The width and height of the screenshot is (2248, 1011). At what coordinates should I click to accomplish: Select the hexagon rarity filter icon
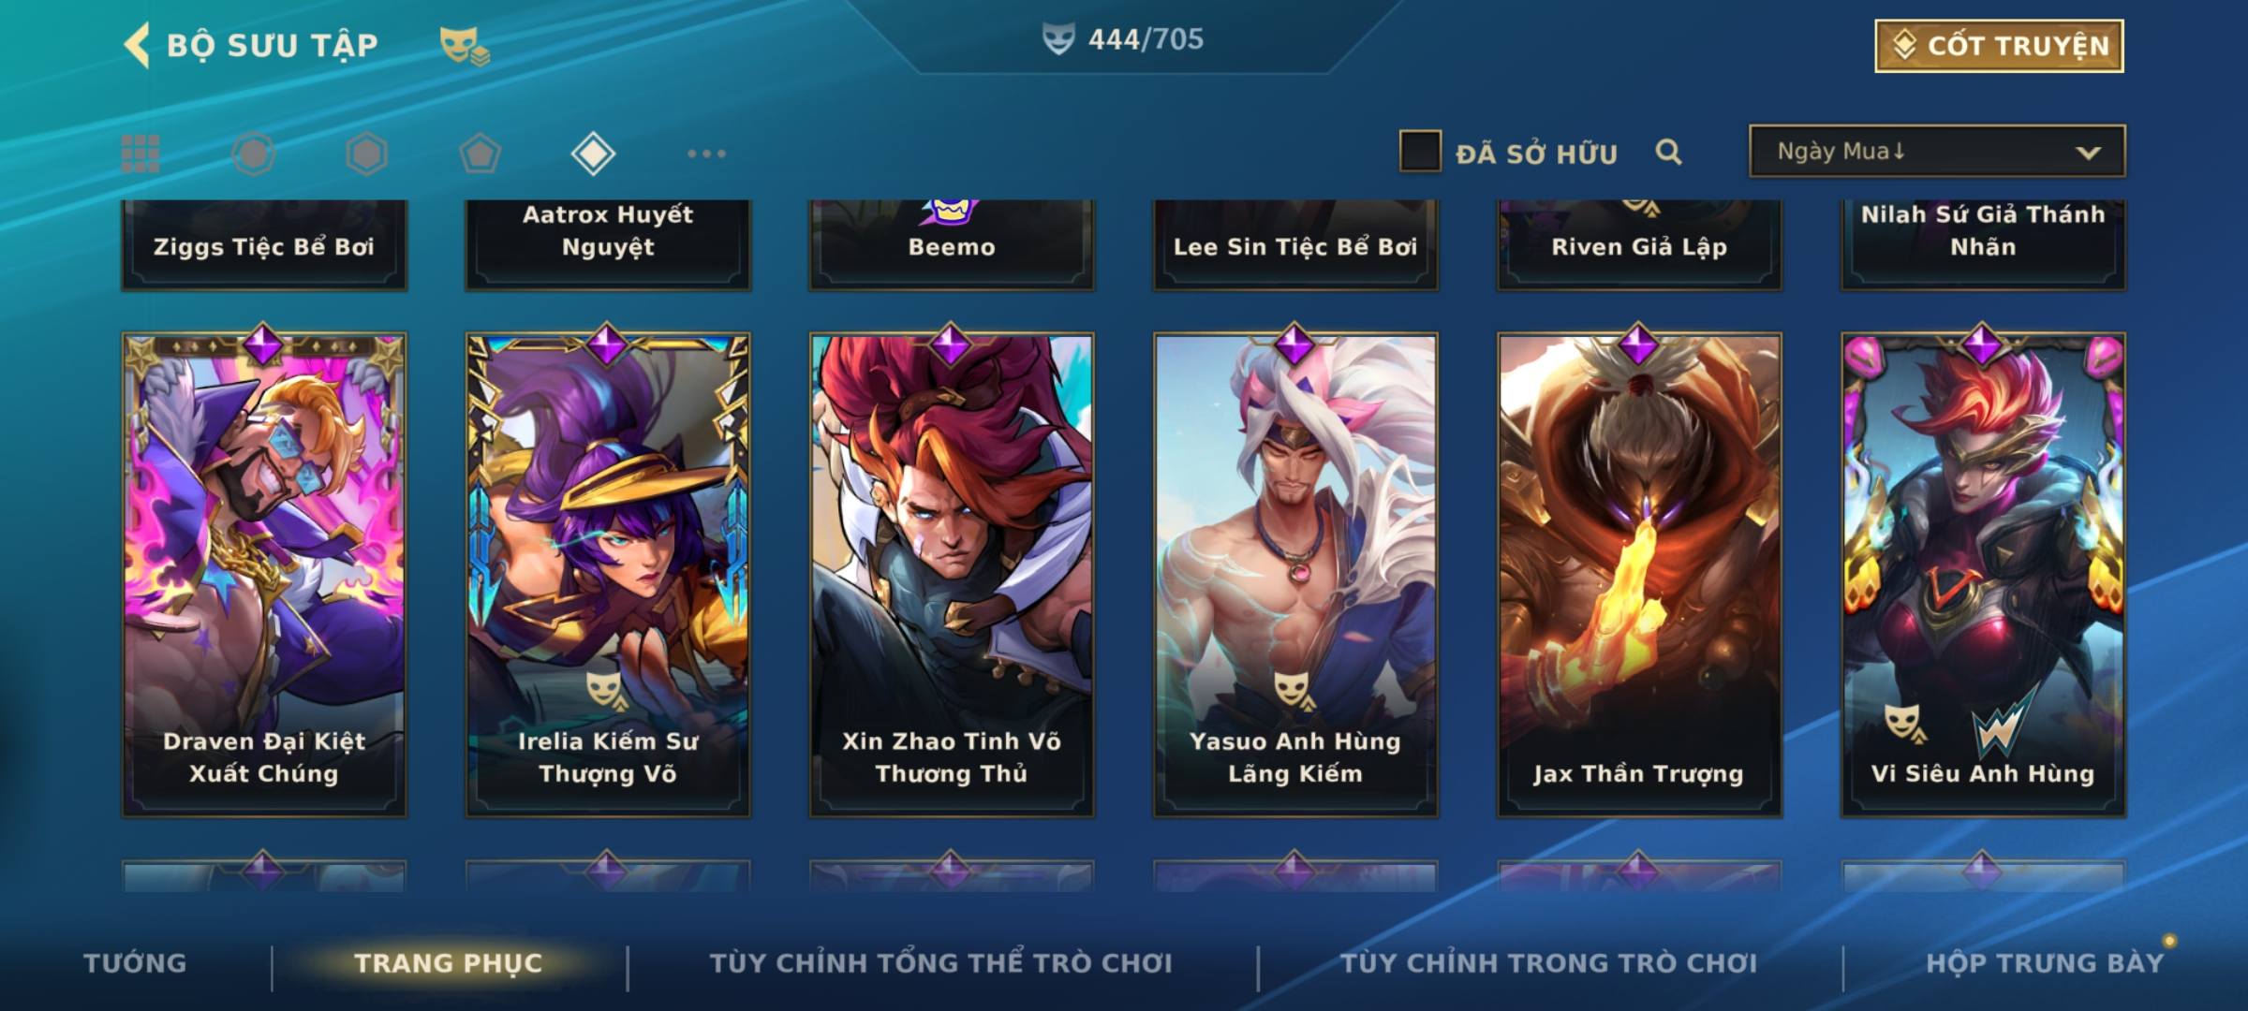tap(366, 154)
